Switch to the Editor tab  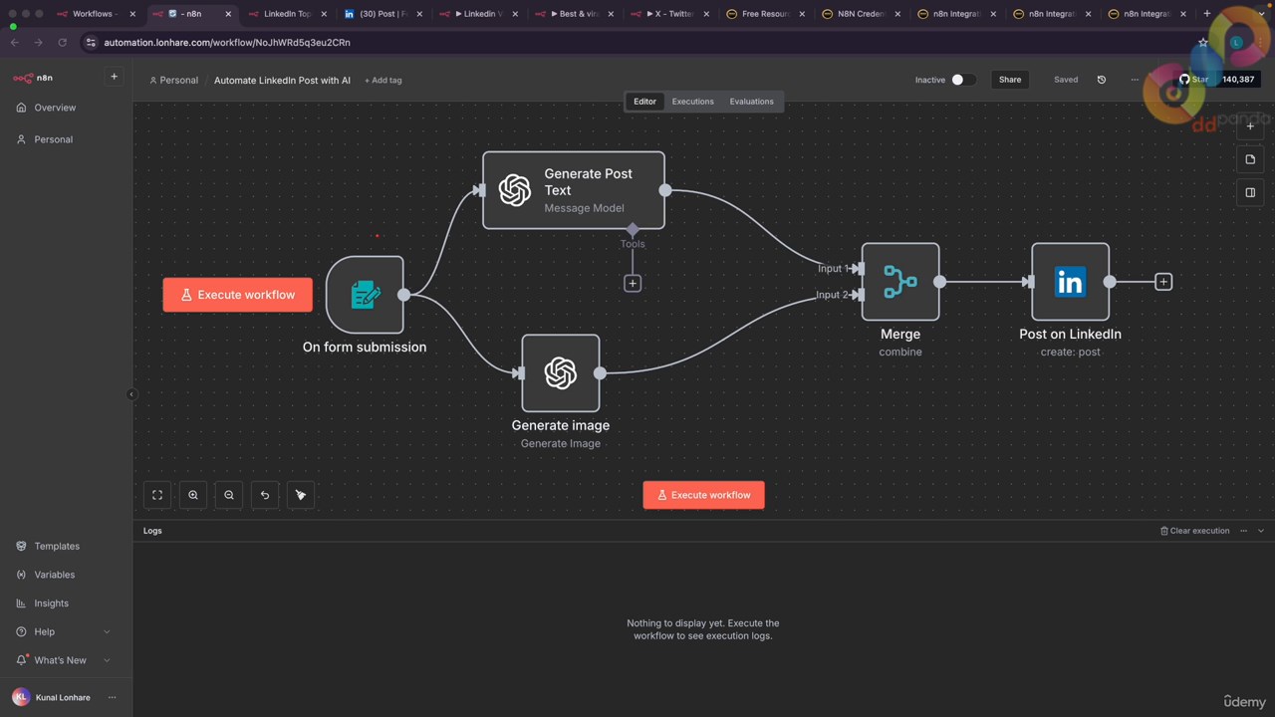[x=645, y=102]
